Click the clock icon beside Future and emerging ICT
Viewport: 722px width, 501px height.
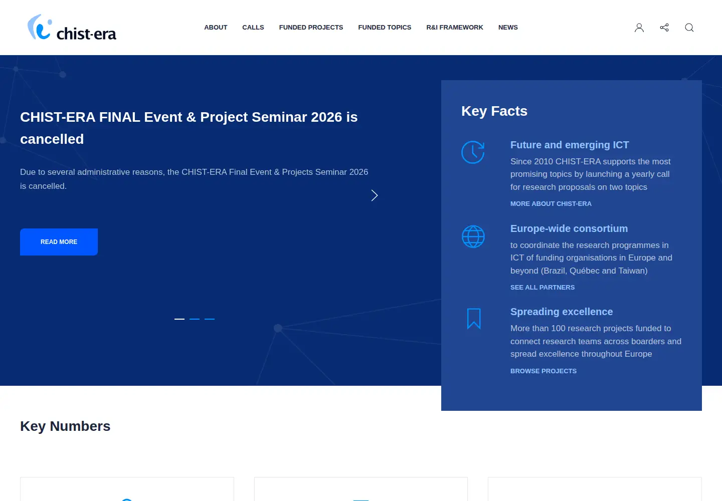tap(473, 152)
